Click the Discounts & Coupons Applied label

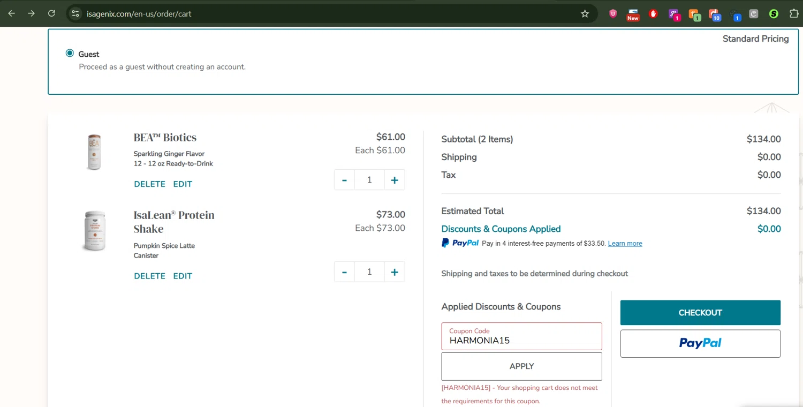point(501,229)
